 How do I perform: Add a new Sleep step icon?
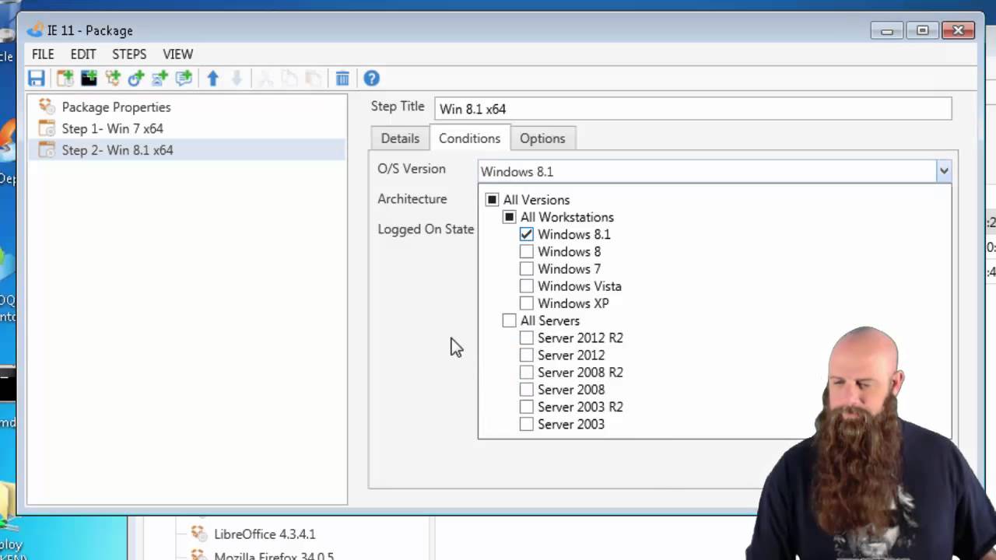tap(160, 78)
